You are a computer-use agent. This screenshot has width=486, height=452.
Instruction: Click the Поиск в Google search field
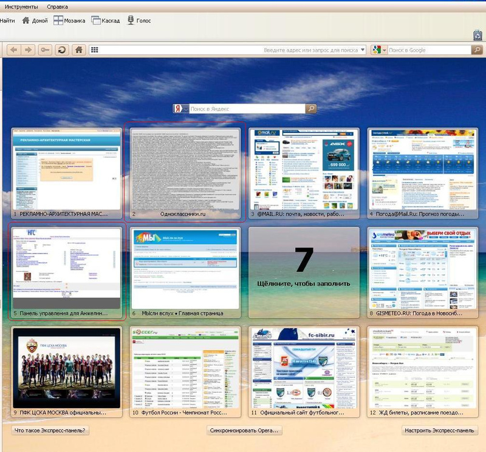430,50
